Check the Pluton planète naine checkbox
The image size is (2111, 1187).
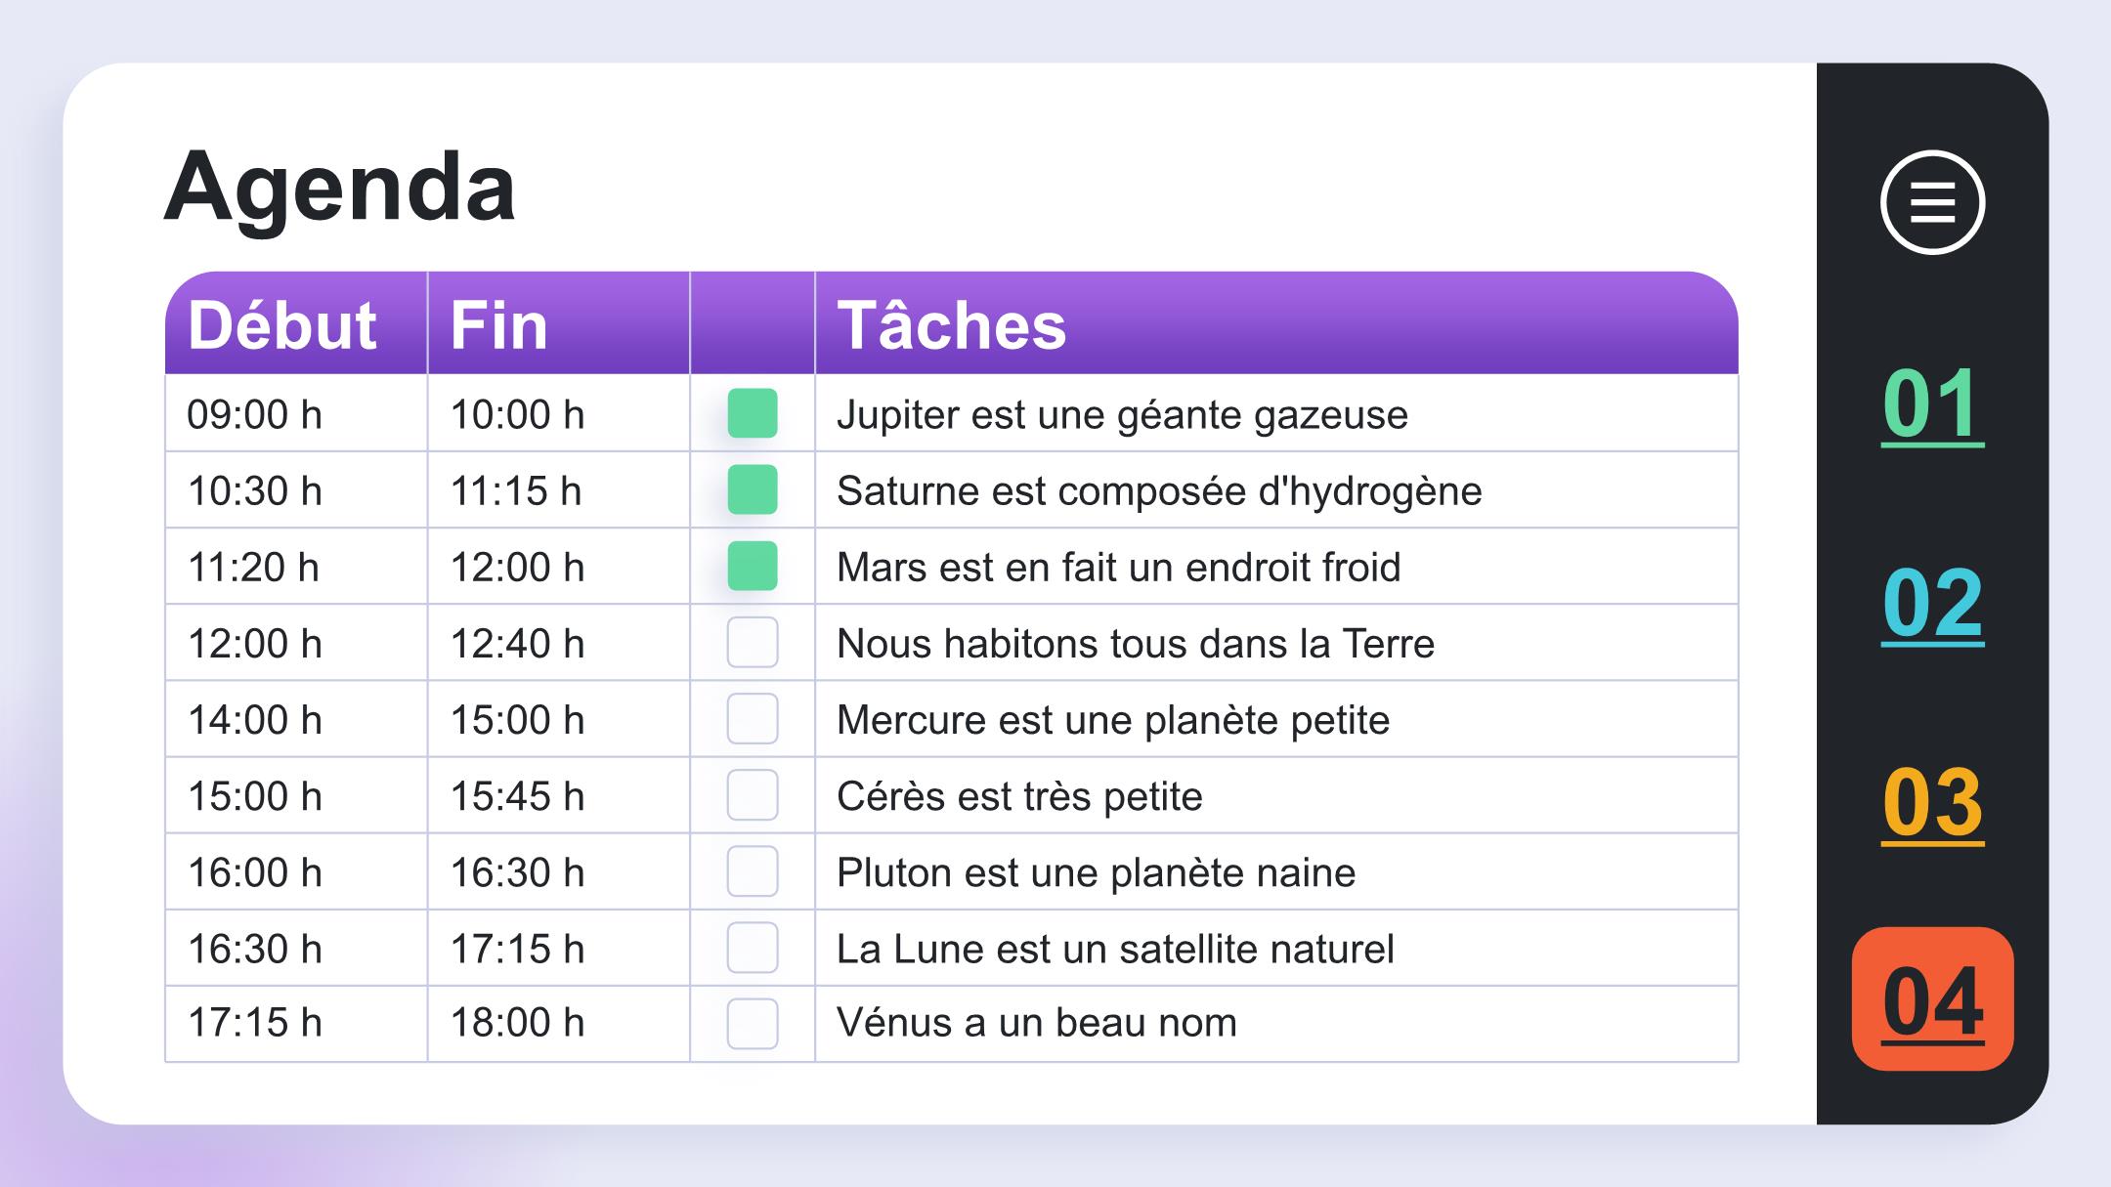753,870
